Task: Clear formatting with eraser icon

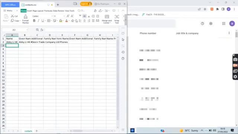Action: (73, 21)
